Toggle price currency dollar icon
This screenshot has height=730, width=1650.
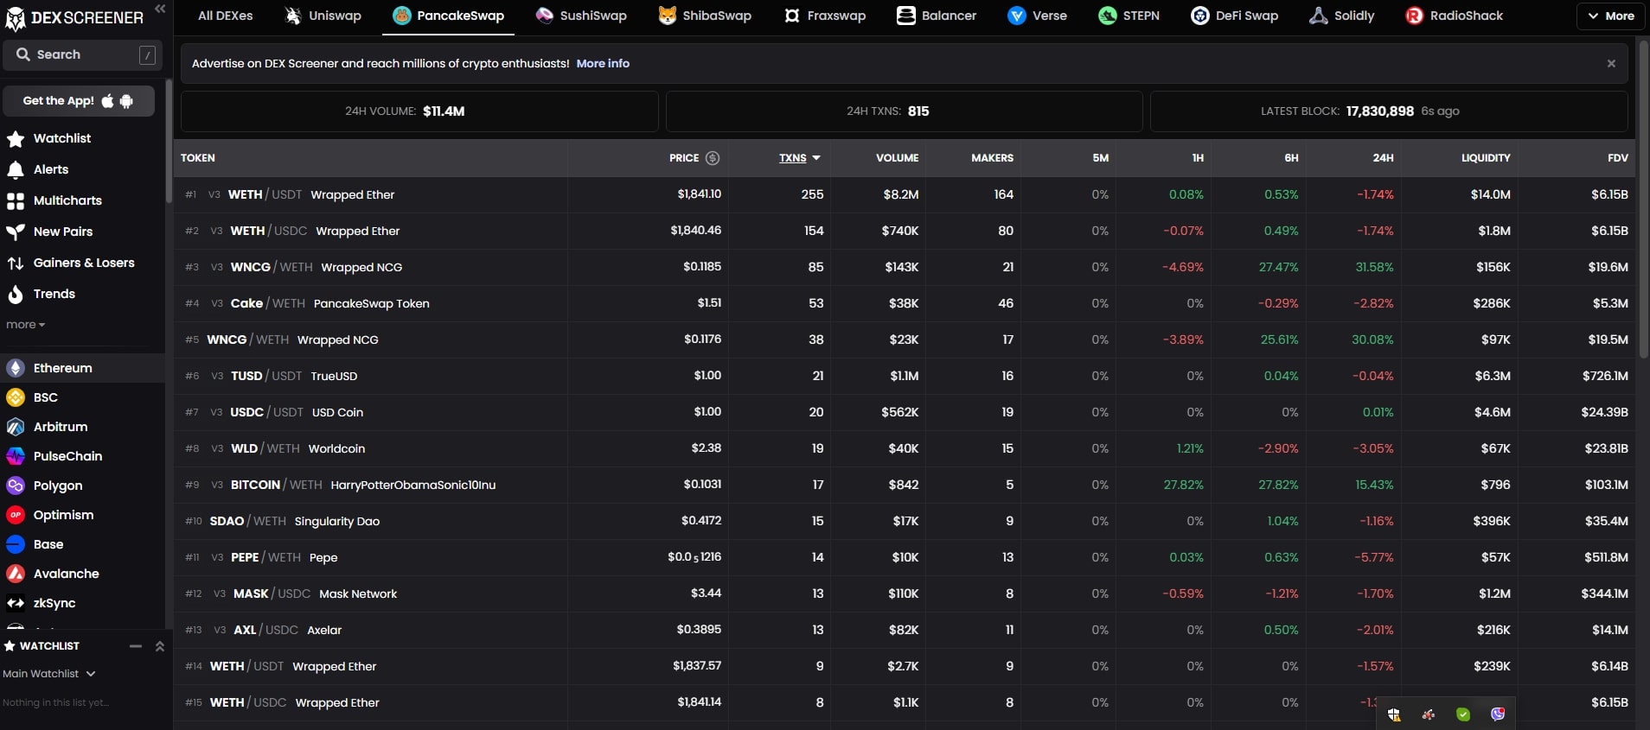point(713,158)
